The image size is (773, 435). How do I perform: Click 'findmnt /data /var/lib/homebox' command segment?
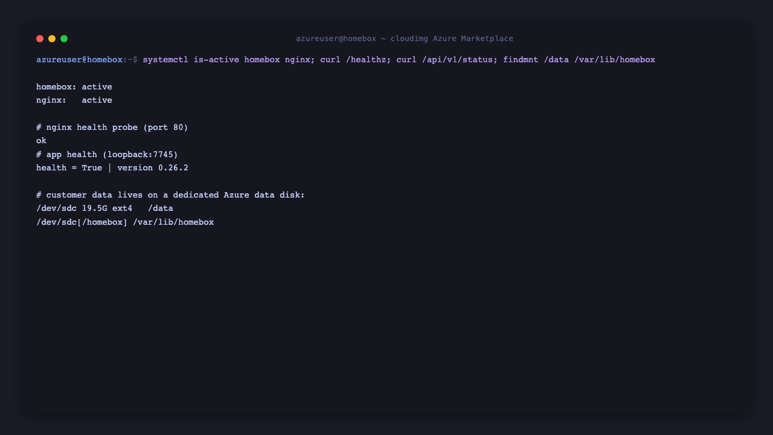click(x=579, y=60)
